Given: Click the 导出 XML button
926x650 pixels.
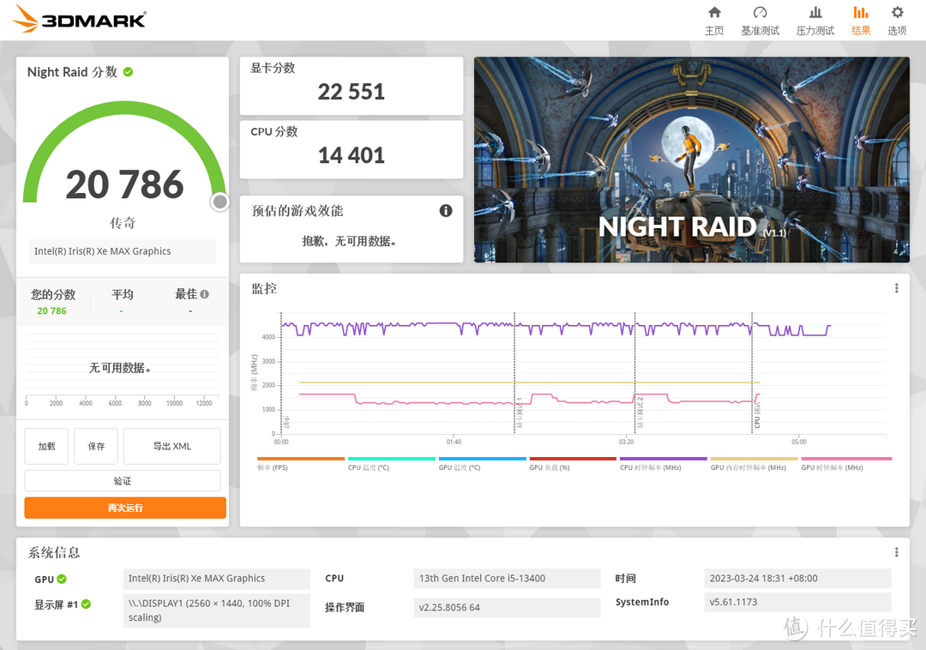Looking at the screenshot, I should (171, 446).
